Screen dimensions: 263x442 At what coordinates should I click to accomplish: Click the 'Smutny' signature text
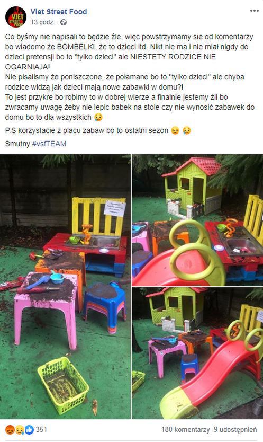tap(17, 144)
